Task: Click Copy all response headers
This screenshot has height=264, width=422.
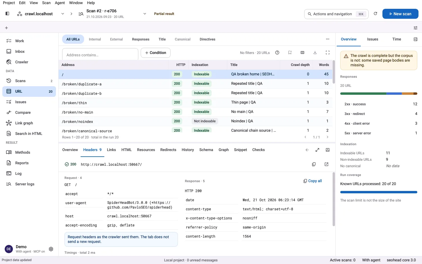Action: click(x=313, y=181)
